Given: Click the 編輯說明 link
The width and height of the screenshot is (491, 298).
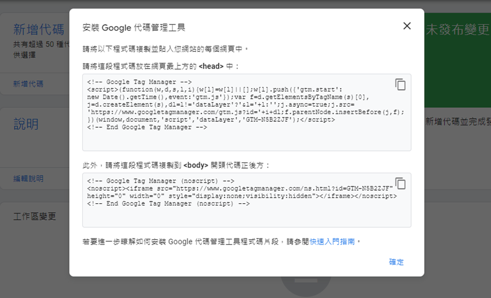Looking at the screenshot, I should pyautogui.click(x=28, y=178).
